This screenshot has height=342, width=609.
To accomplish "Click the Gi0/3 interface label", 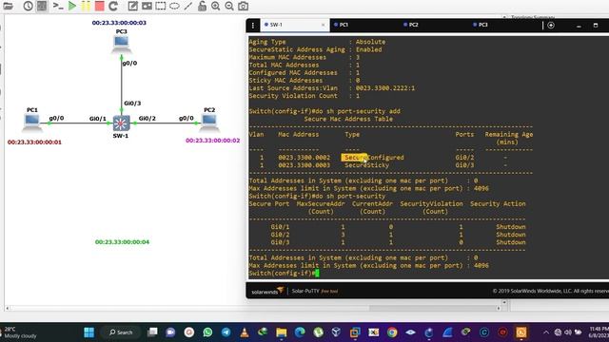I will pos(132,104).
